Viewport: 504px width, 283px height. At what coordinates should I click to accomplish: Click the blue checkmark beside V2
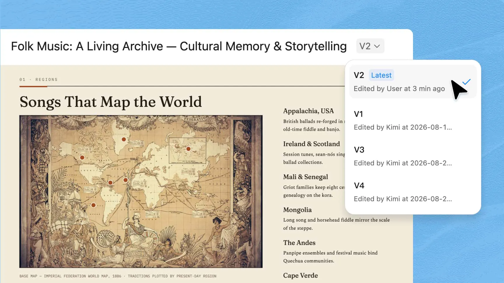[x=467, y=82]
